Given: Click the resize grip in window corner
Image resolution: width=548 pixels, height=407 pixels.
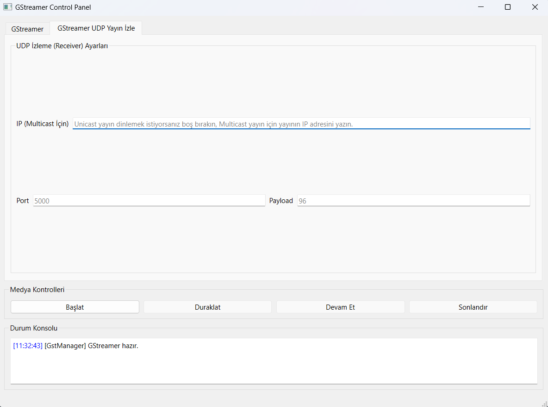Looking at the screenshot, I should 544,403.
